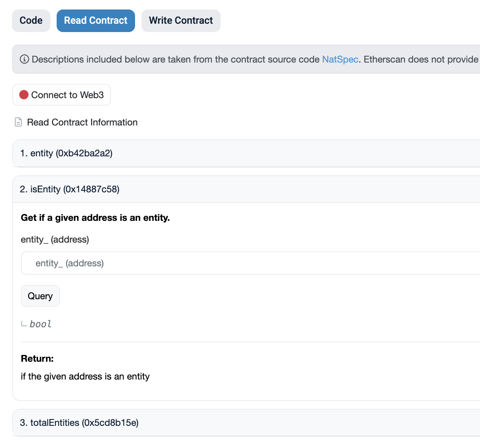
Task: Open the NatSpec link
Action: pyautogui.click(x=340, y=59)
